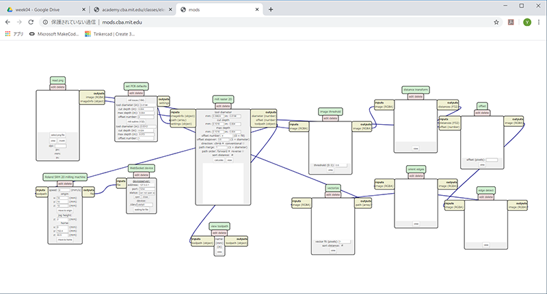The image size is (547, 294).
Task: Open the green Y profile avatar
Action: 527,23
